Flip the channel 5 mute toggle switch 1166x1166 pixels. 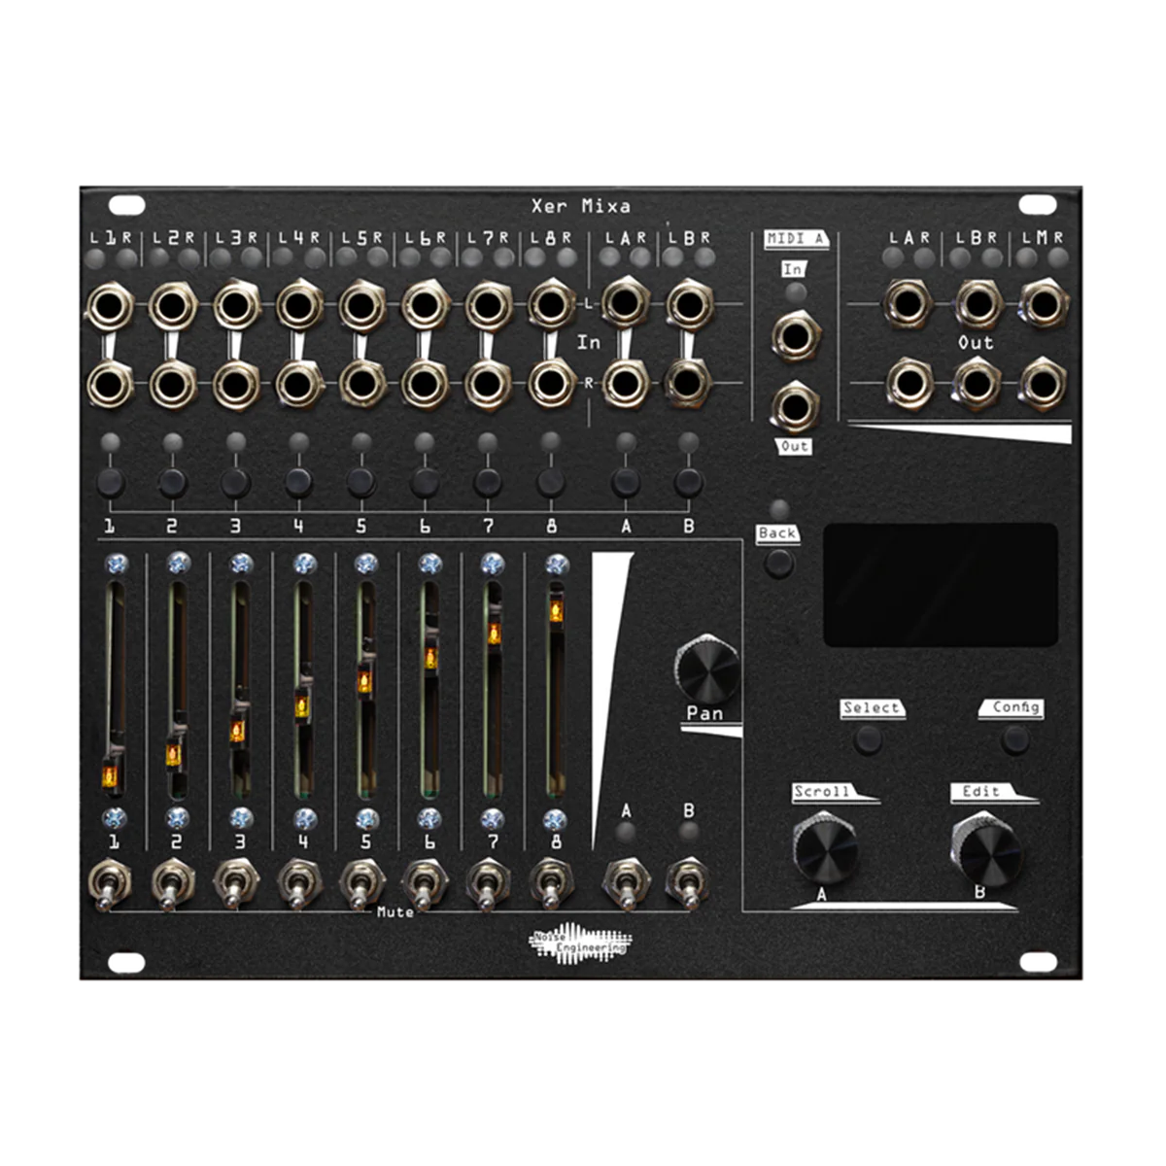pyautogui.click(x=361, y=883)
